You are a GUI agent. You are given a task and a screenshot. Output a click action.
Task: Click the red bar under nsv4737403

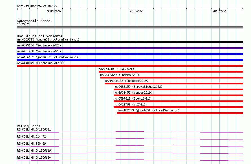click(171, 72)
